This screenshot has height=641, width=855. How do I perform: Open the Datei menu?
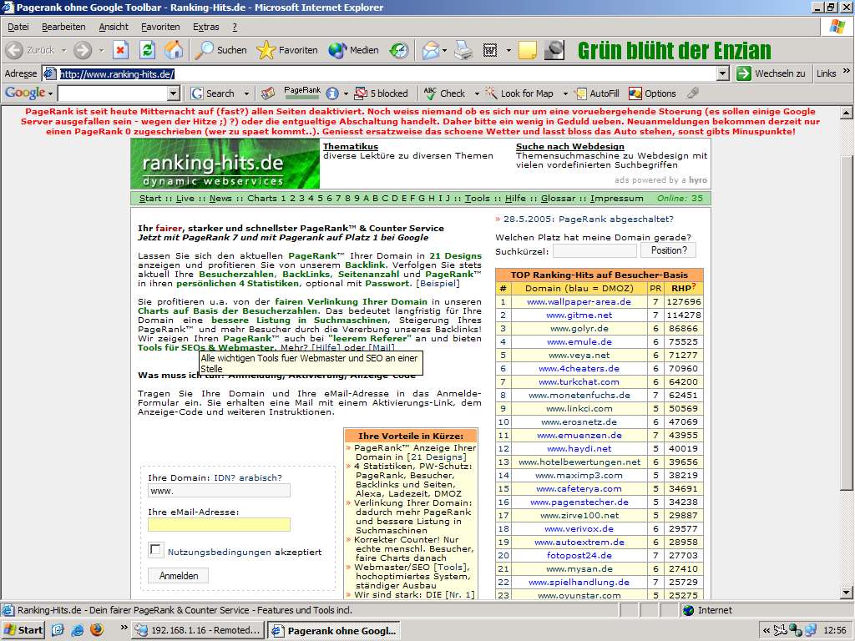18,27
